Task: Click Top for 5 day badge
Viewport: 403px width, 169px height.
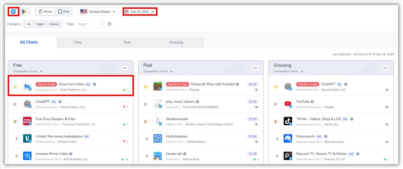Action: tap(46, 84)
